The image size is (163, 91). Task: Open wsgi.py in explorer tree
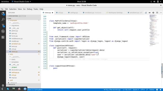pyautogui.click(x=14, y=78)
